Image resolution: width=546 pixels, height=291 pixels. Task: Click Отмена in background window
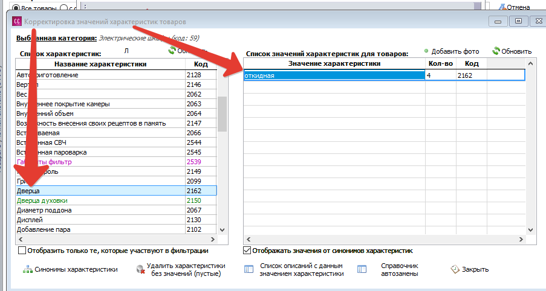[515, 7]
